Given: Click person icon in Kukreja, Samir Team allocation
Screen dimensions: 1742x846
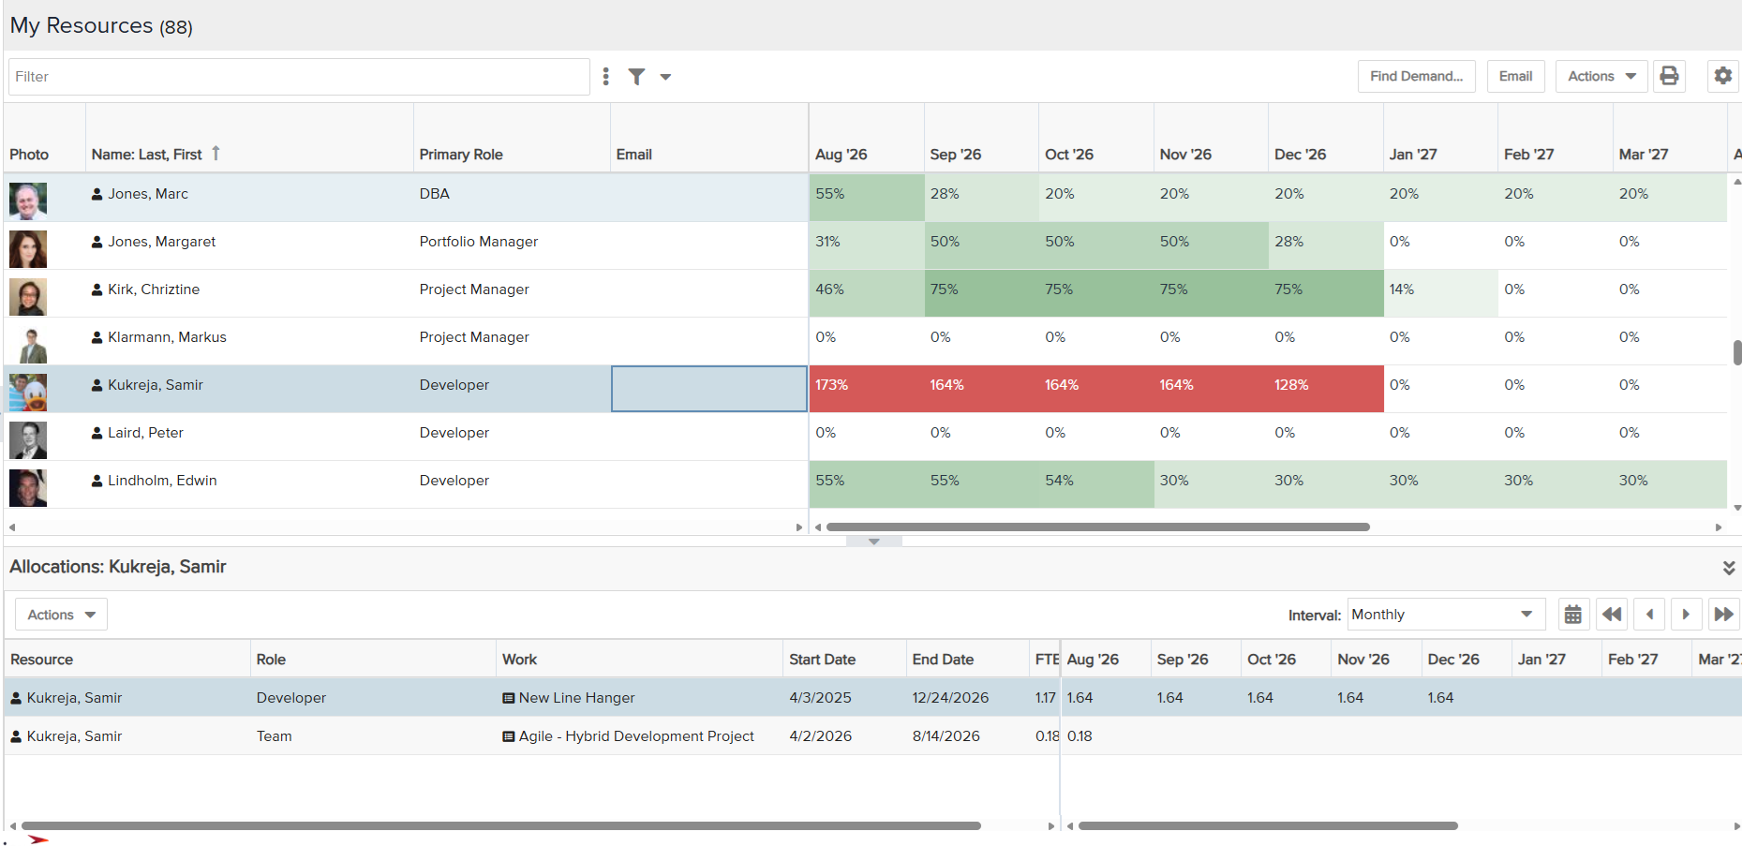Looking at the screenshot, I should 16,736.
